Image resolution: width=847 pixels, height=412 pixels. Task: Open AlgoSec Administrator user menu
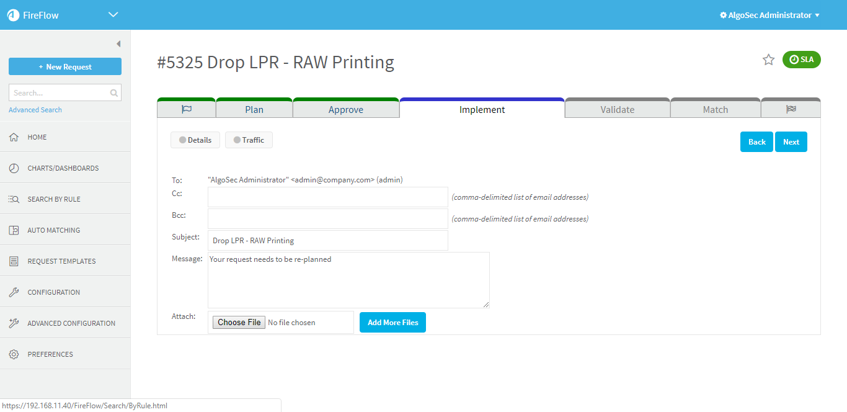(x=769, y=15)
